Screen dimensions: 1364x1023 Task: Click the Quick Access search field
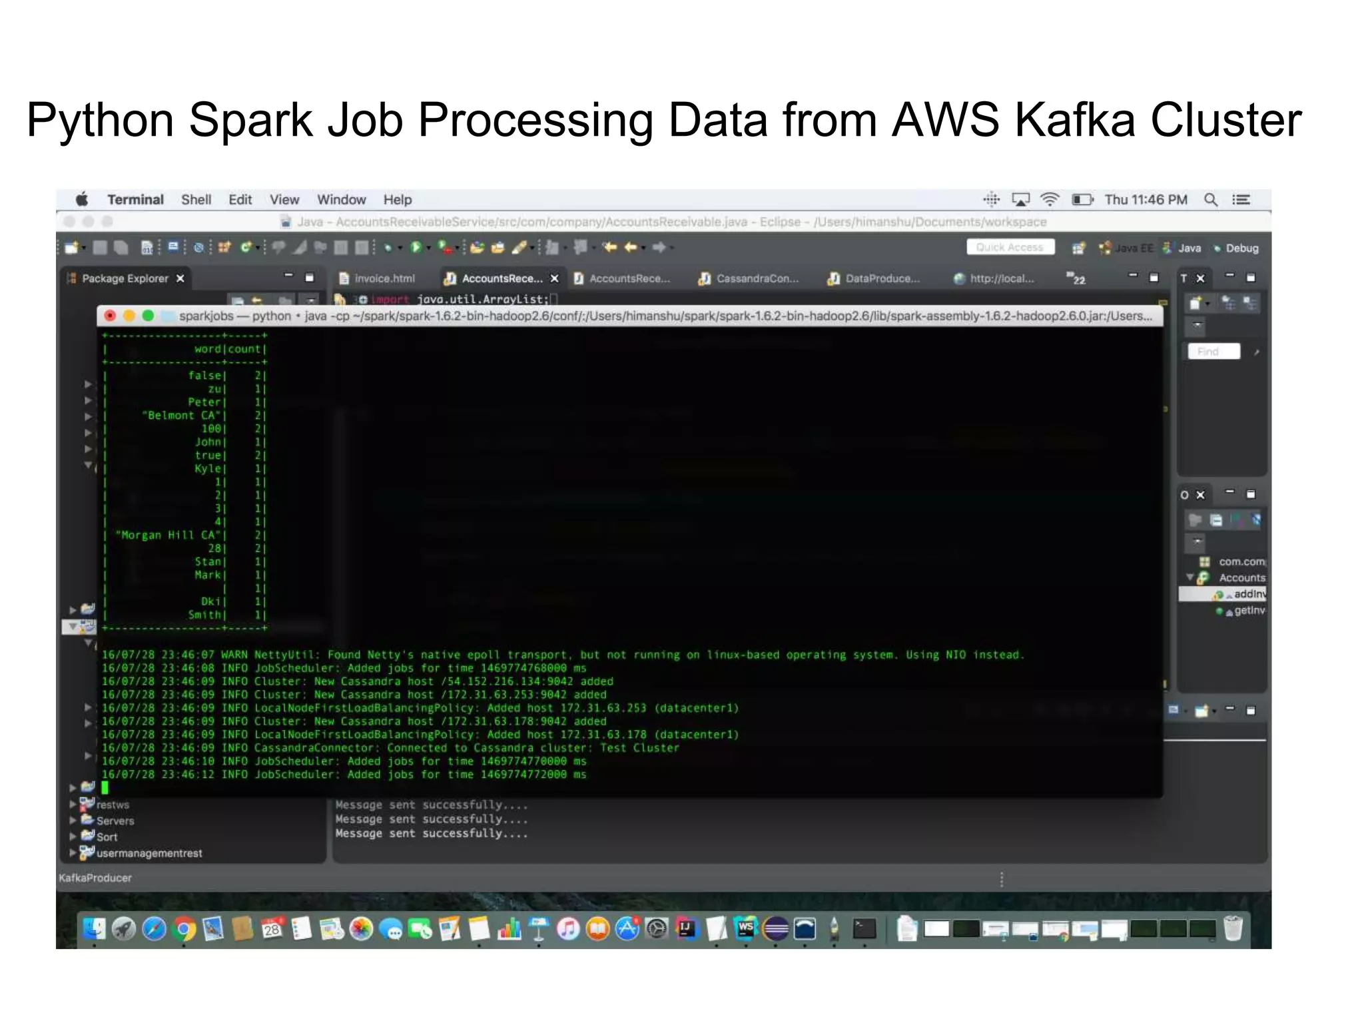pos(1010,248)
